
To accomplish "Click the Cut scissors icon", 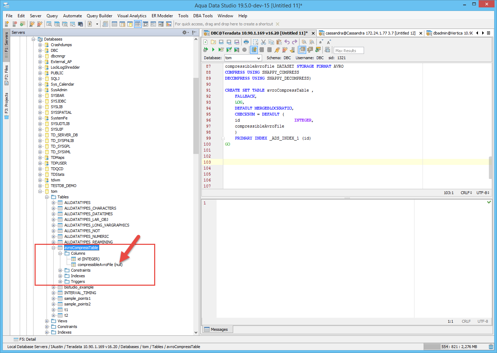I will (263, 42).
